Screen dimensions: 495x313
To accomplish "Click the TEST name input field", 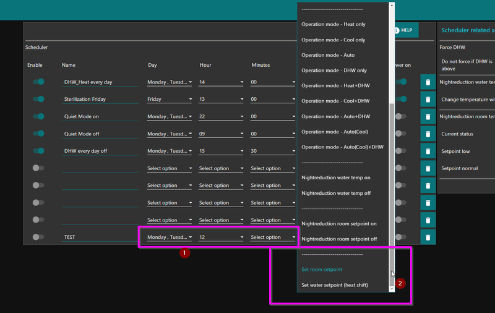I will pos(99,237).
